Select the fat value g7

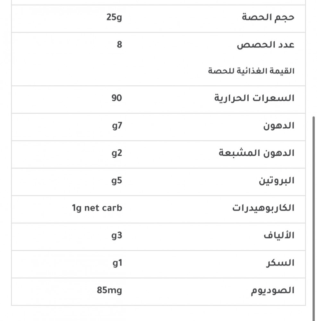coord(117,126)
